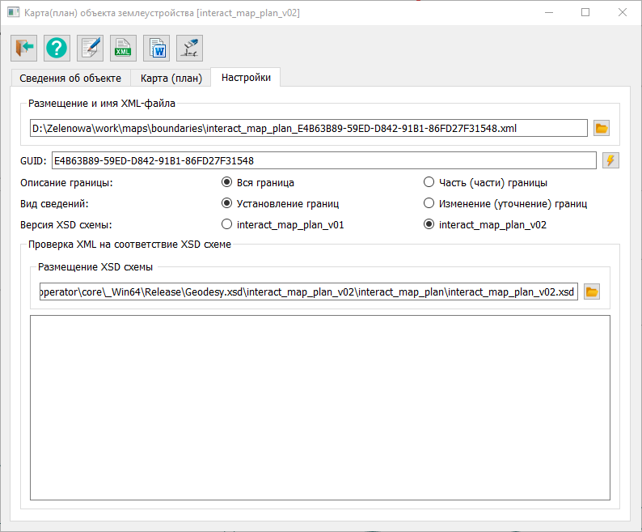This screenshot has width=642, height=532.
Task: Select interact_map_plan_v02 schema version
Action: (x=429, y=225)
